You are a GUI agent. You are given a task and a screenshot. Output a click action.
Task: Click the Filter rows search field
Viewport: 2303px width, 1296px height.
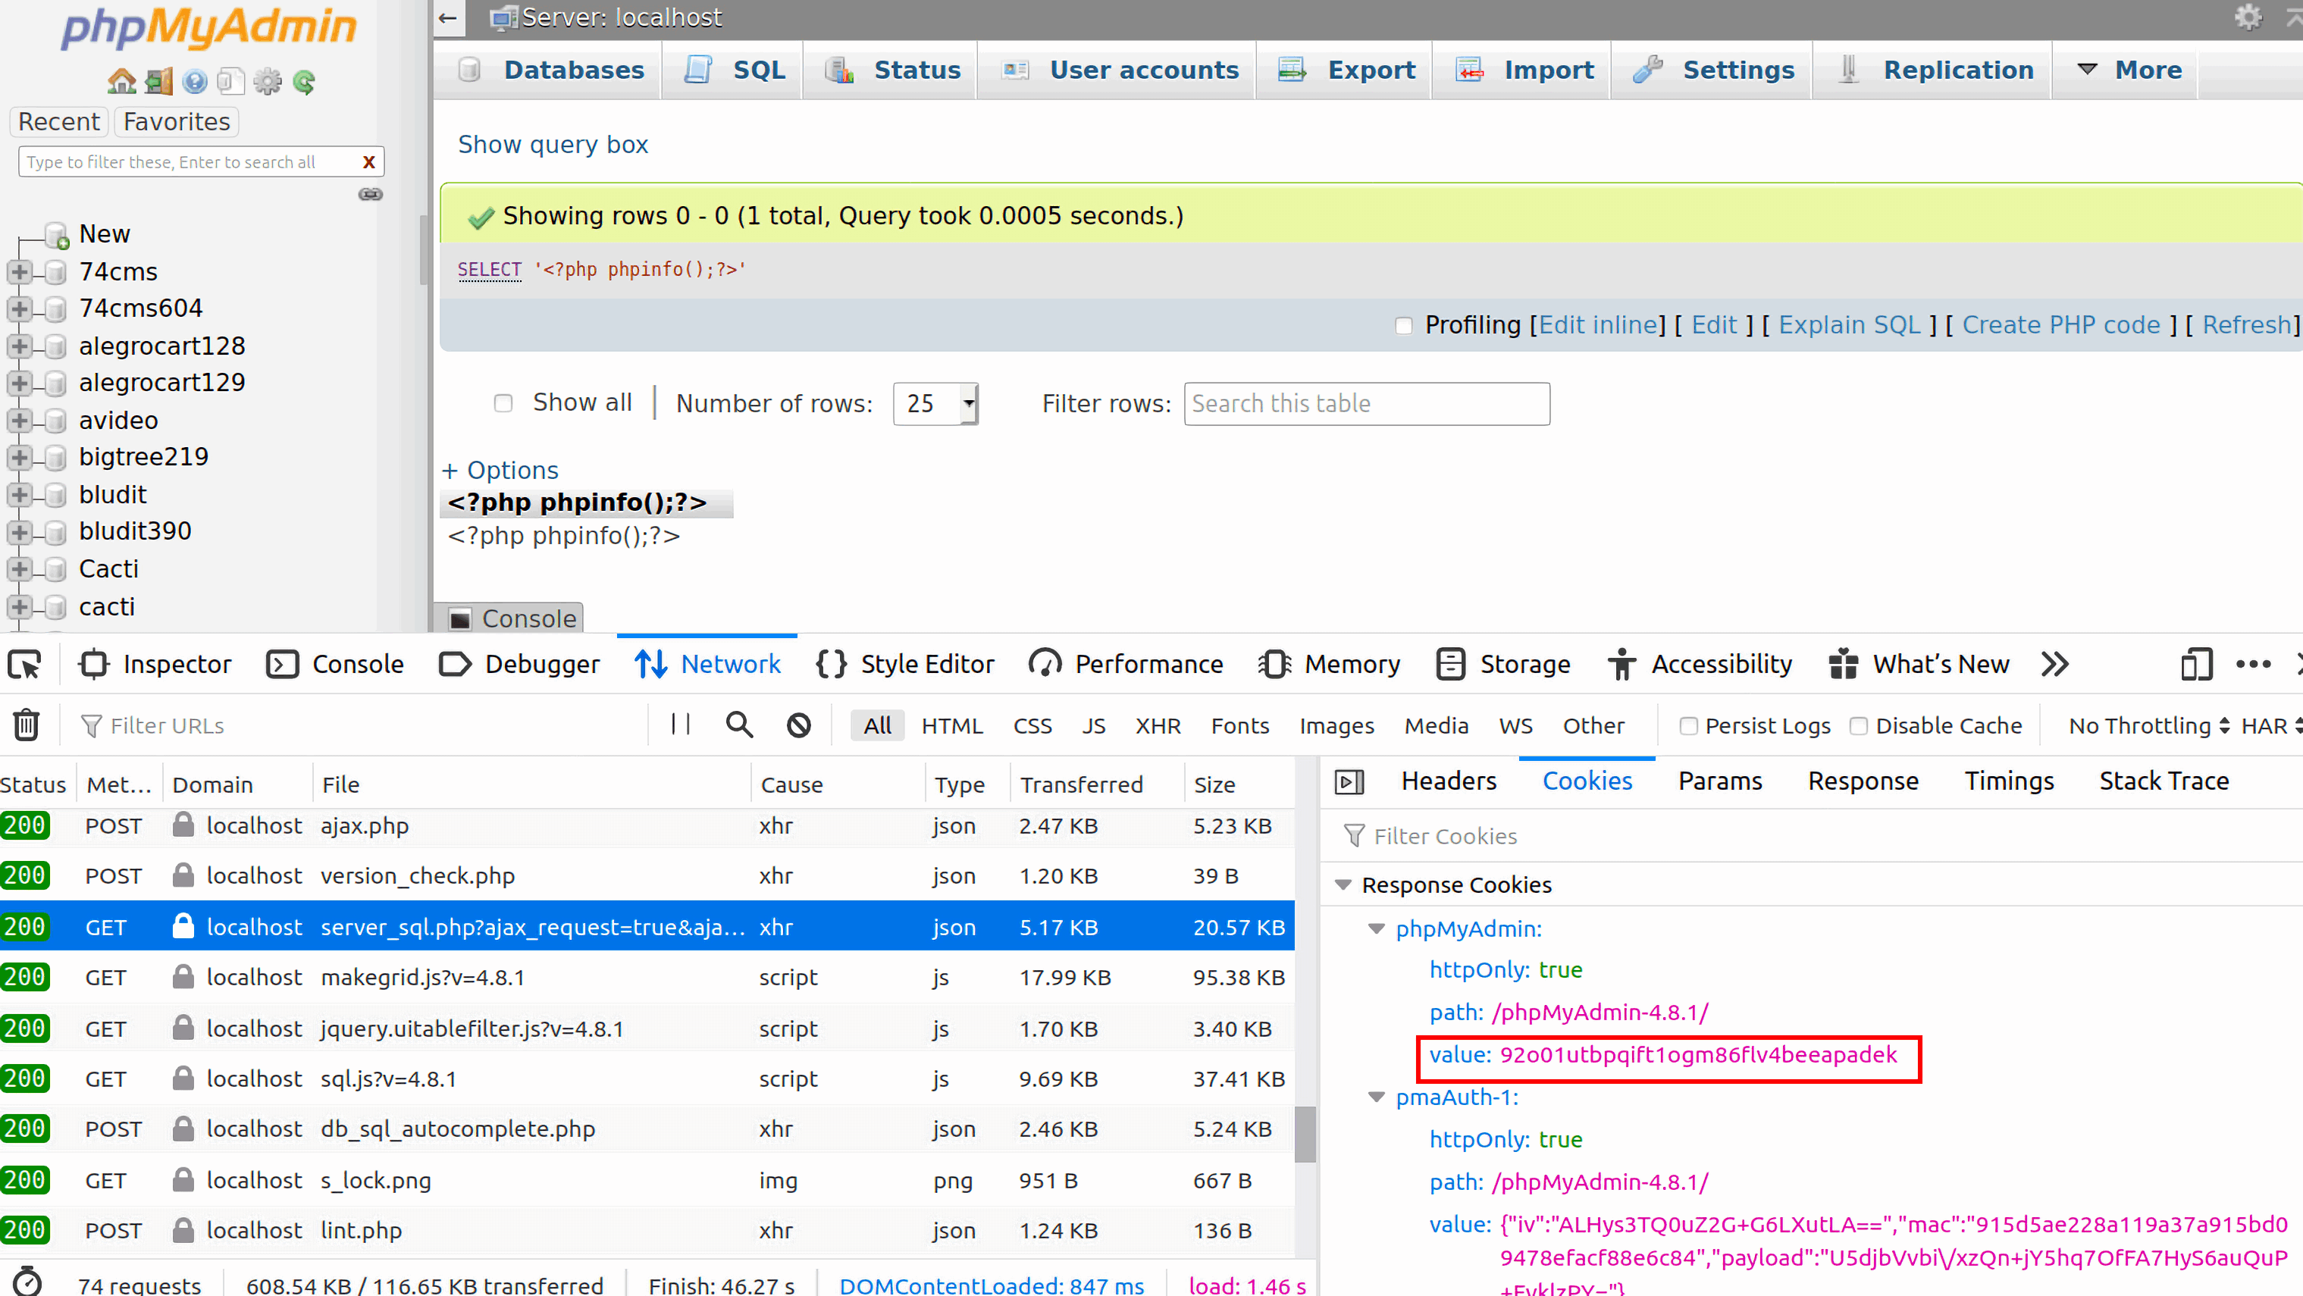[1366, 404]
